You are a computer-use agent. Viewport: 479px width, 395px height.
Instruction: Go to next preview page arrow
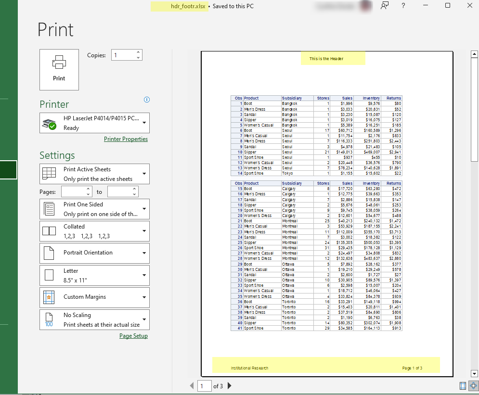tap(229, 386)
